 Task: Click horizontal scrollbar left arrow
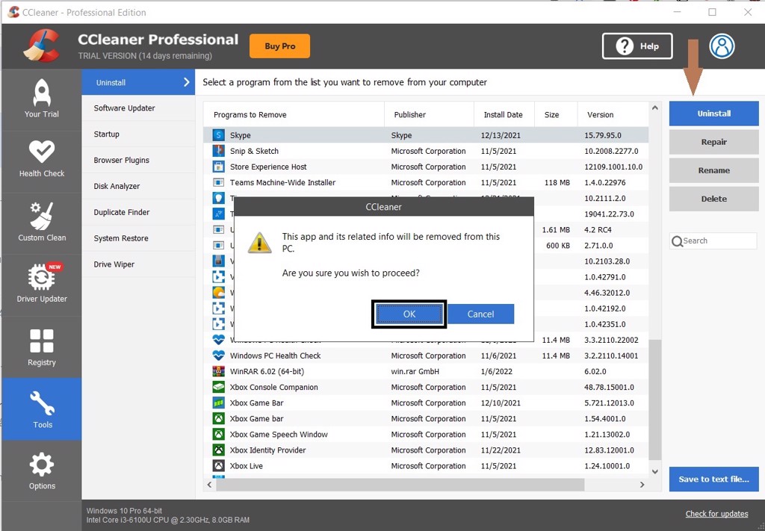[x=210, y=485]
